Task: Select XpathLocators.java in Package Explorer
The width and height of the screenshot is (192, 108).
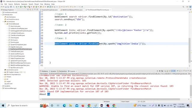Action: 17,67
